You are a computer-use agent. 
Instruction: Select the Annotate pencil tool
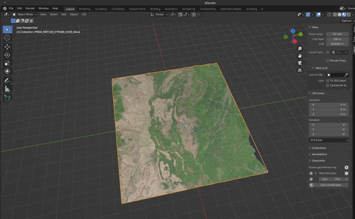click(7, 80)
